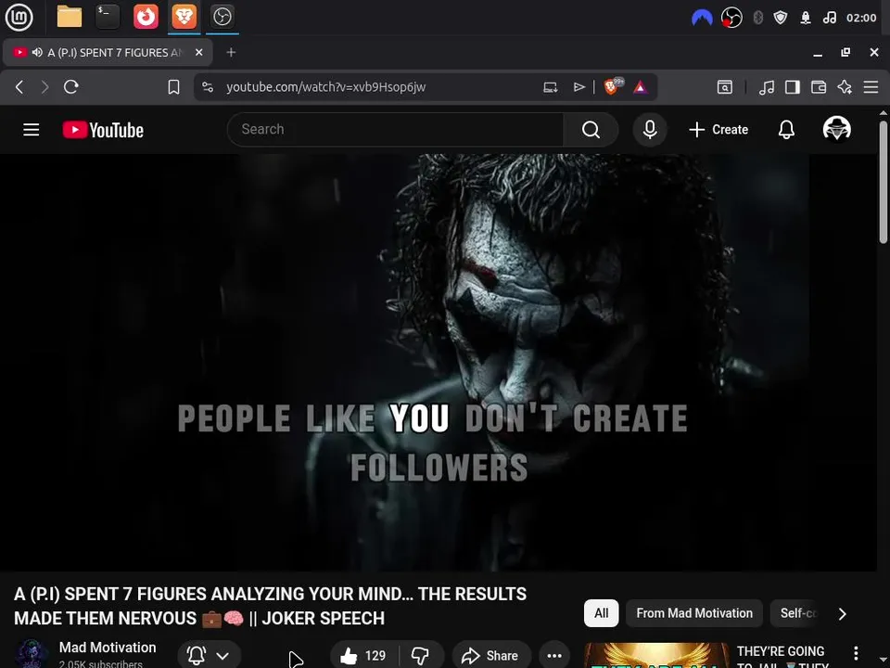The height and width of the screenshot is (668, 890).
Task: Go back to the previous page
Action: (19, 87)
